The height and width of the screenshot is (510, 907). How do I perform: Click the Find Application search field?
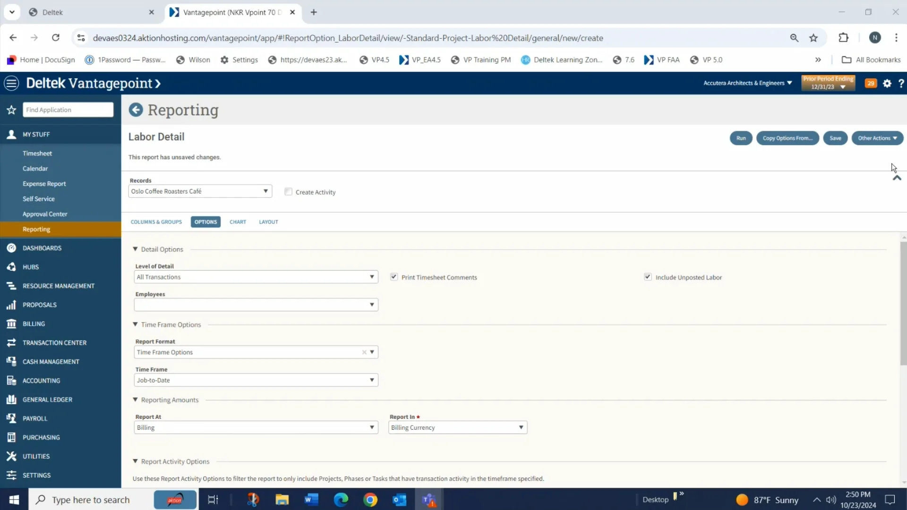pyautogui.click(x=68, y=110)
